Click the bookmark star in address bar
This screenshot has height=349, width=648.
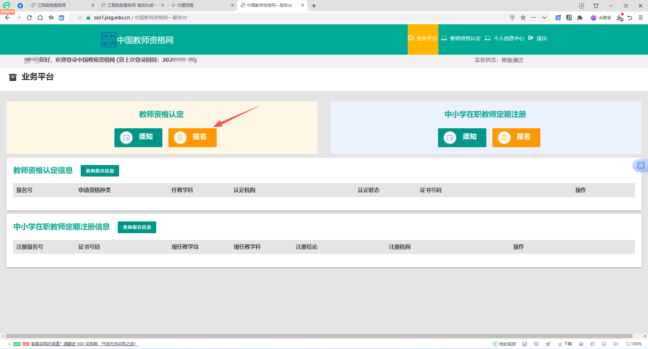[523, 18]
